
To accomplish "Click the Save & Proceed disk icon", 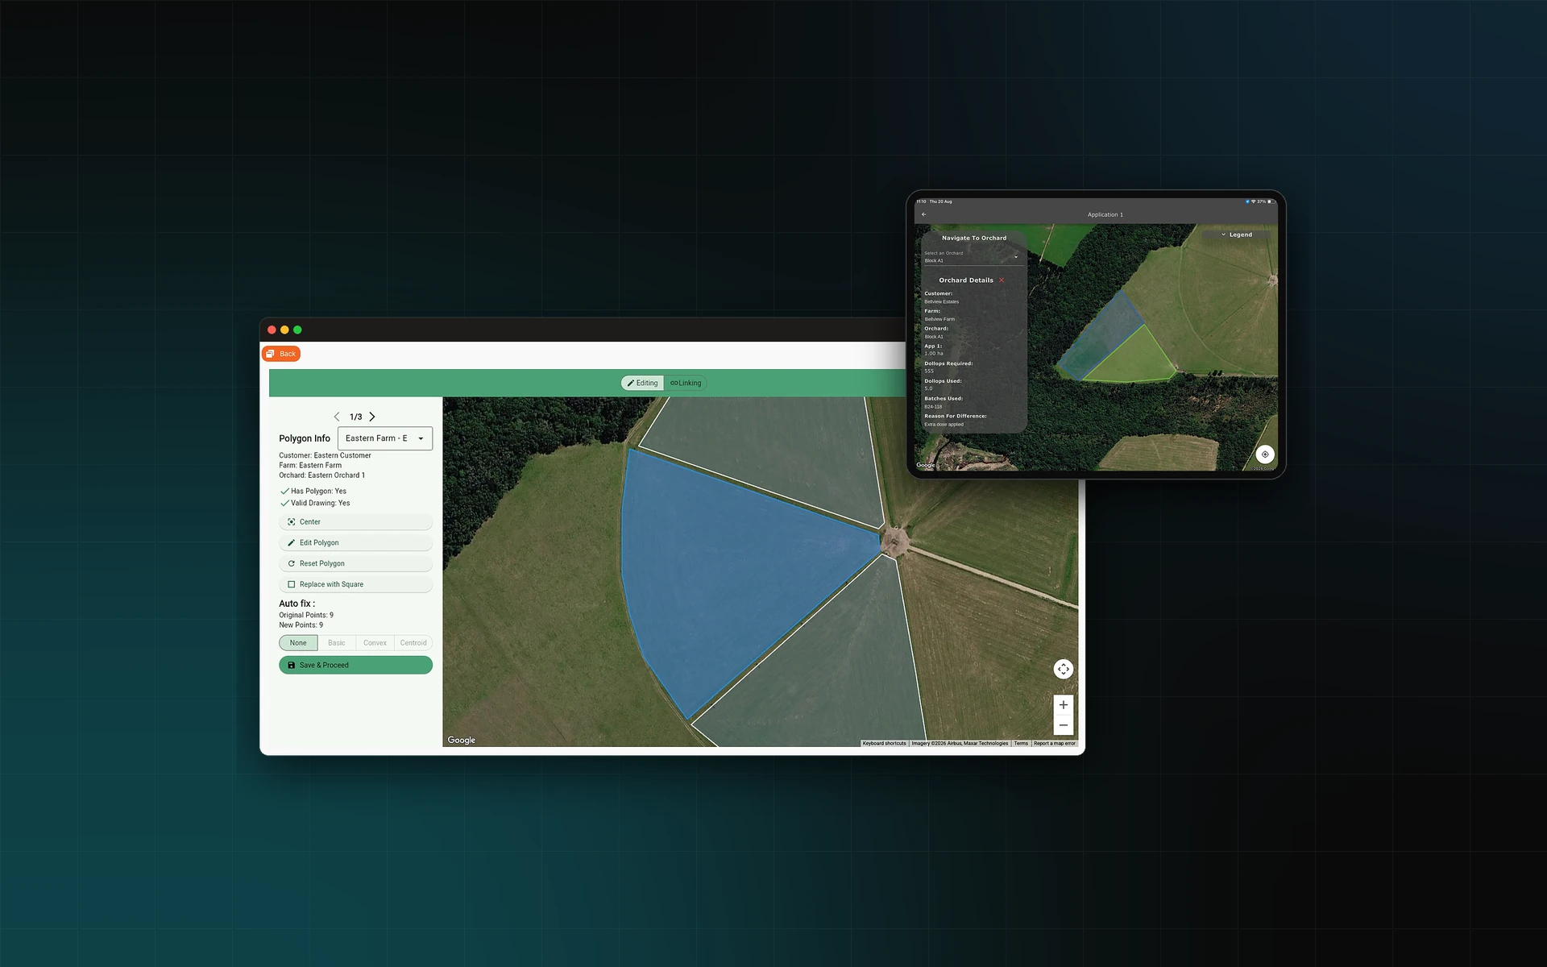I will click(292, 666).
